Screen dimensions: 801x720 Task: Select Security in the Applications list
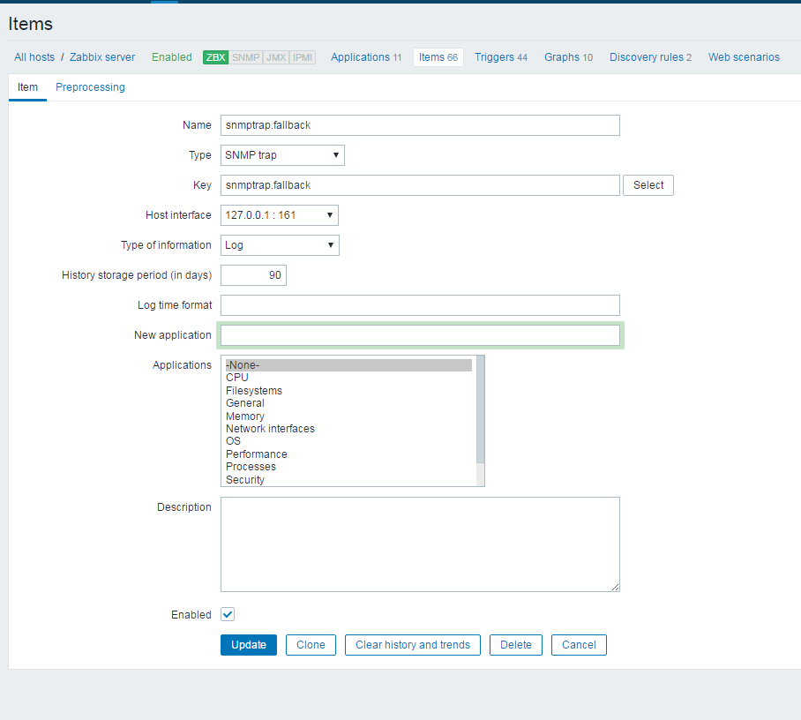(348, 479)
